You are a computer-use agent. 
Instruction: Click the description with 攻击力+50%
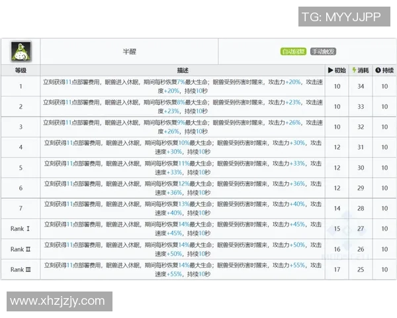point(183,249)
